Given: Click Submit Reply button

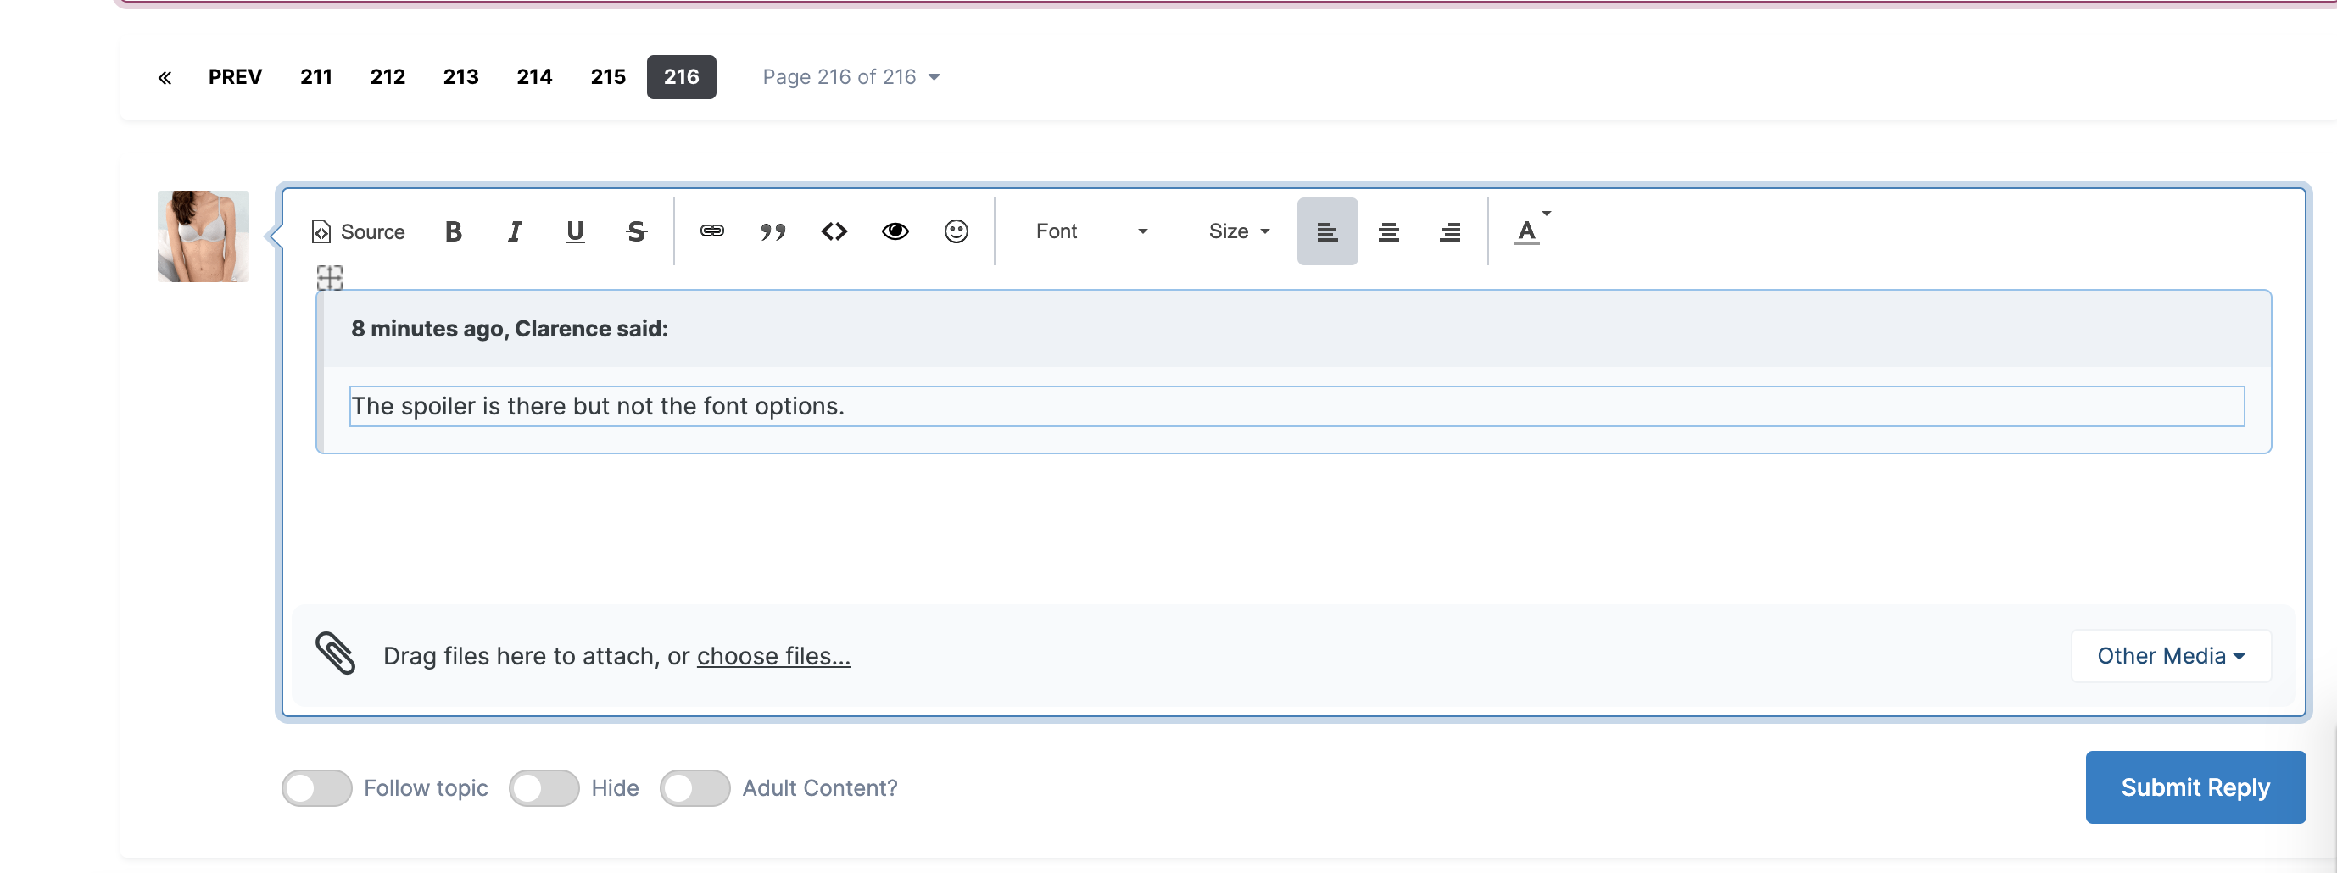Looking at the screenshot, I should pyautogui.click(x=2195, y=787).
